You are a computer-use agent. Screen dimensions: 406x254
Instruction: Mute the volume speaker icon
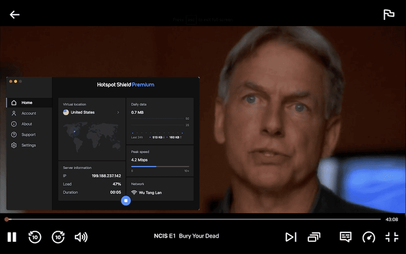coord(81,237)
